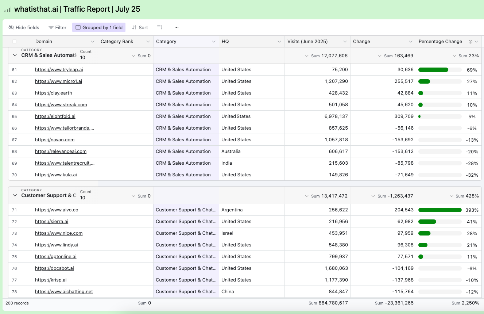
Task: Toggle the select-all checkbox in header
Action: [14, 42]
